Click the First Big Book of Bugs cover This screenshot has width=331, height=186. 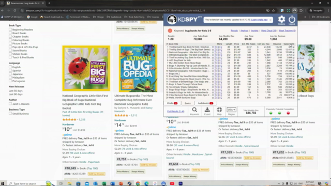pyautogui.click(x=86, y=68)
